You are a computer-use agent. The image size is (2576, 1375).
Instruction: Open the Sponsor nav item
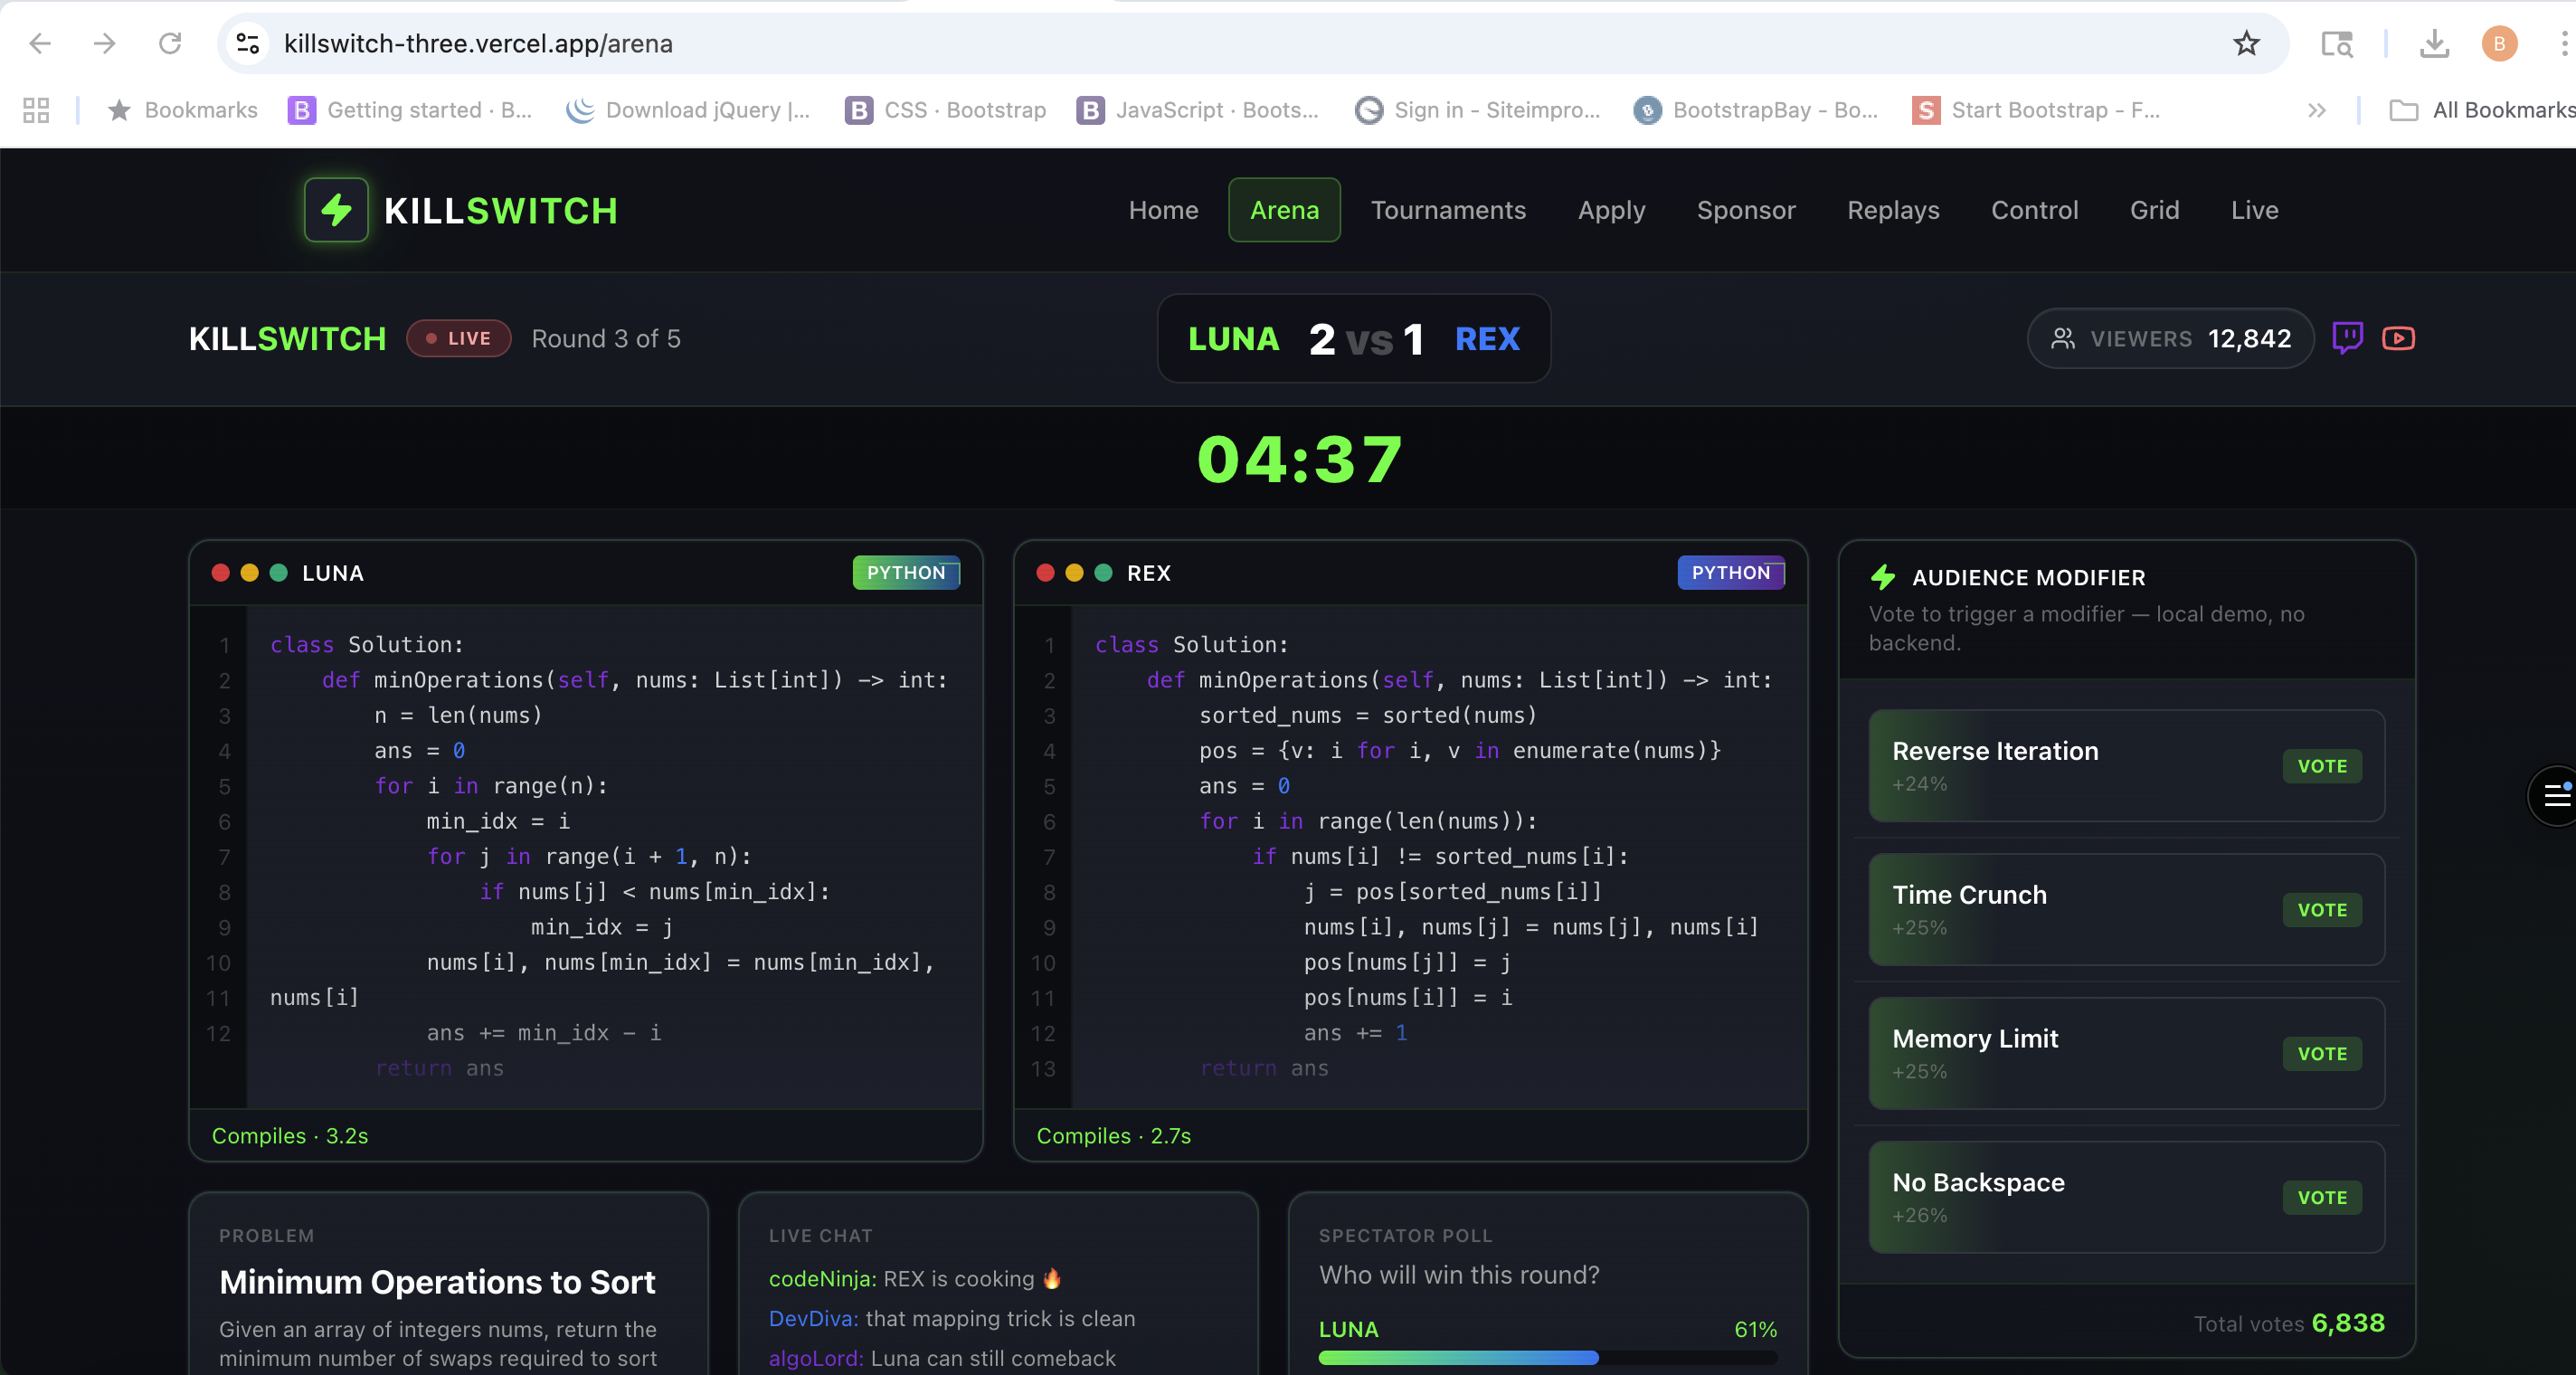[x=1746, y=210]
